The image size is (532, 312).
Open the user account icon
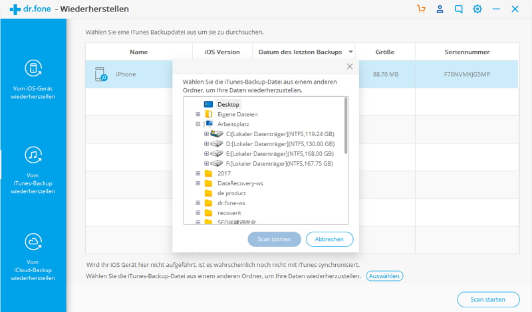(x=440, y=9)
